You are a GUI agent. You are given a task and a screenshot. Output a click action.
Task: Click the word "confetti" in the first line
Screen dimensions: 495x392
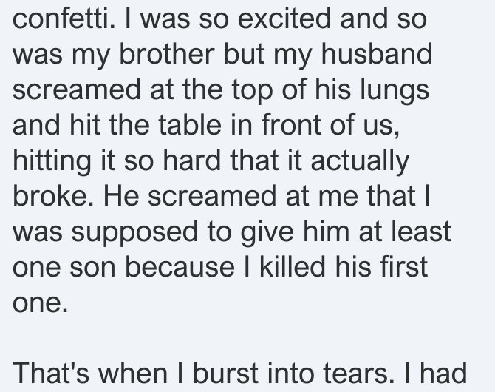pyautogui.click(x=62, y=18)
